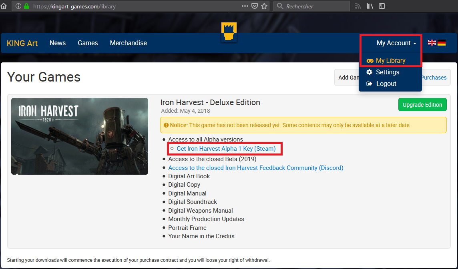Image resolution: width=458 pixels, height=269 pixels.
Task: Click the Digital Copy item
Action: point(184,185)
